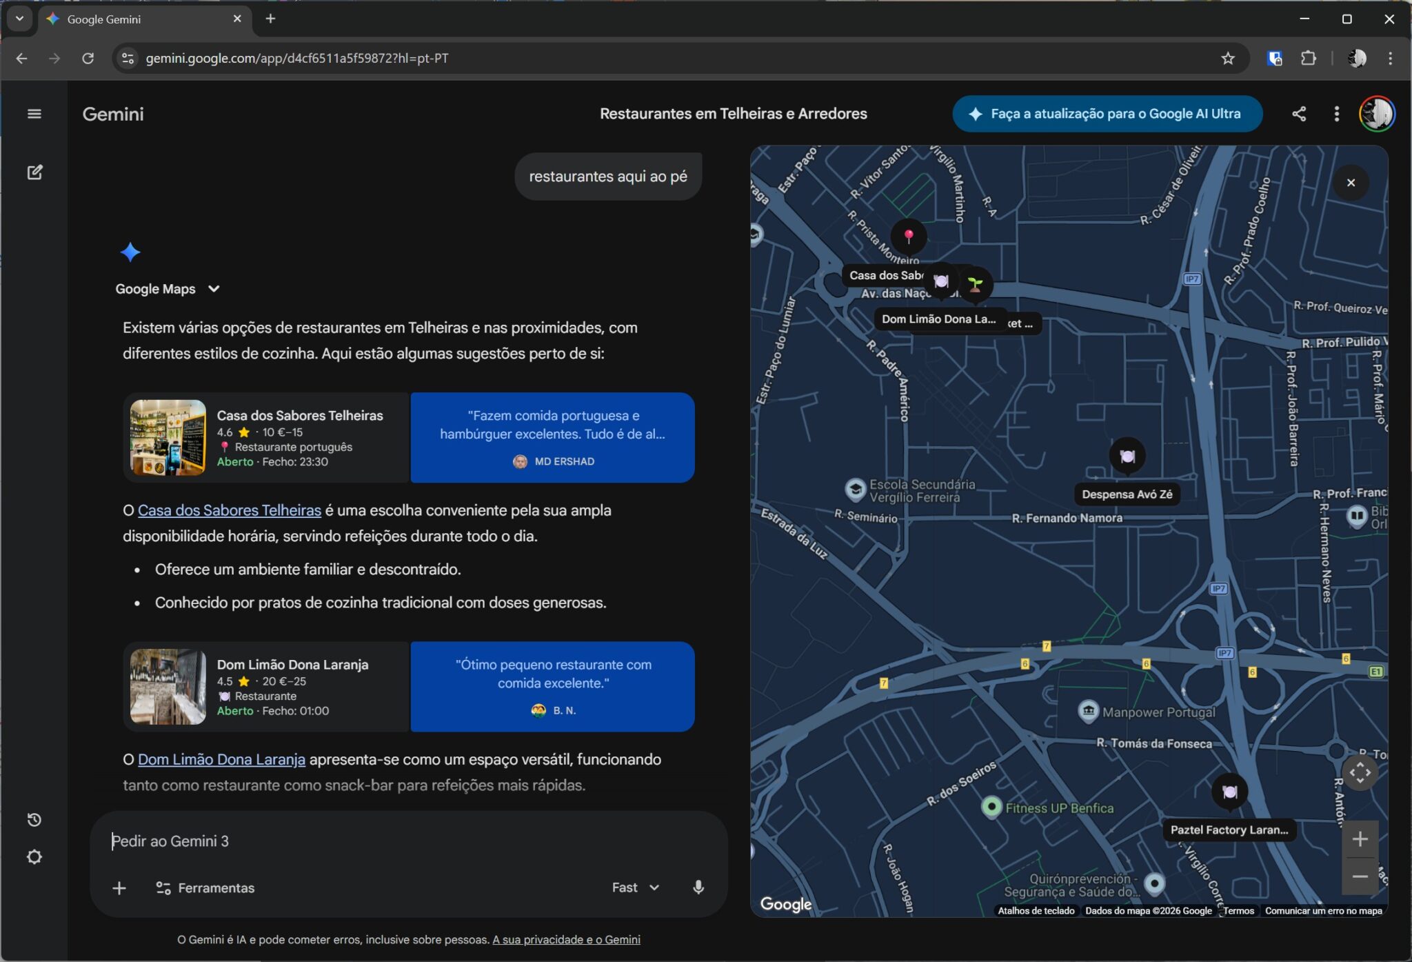
Task: Click the Despensa Avó Zé map label
Action: point(1127,494)
